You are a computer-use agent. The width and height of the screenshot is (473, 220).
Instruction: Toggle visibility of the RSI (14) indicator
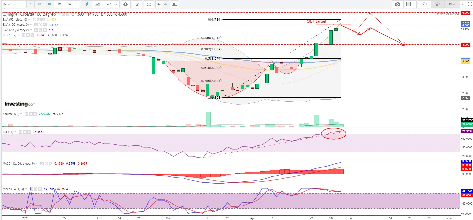coord(21,132)
